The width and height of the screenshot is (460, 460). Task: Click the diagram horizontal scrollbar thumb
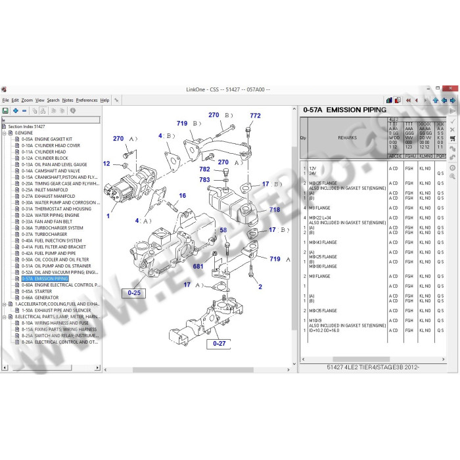pos(193,370)
